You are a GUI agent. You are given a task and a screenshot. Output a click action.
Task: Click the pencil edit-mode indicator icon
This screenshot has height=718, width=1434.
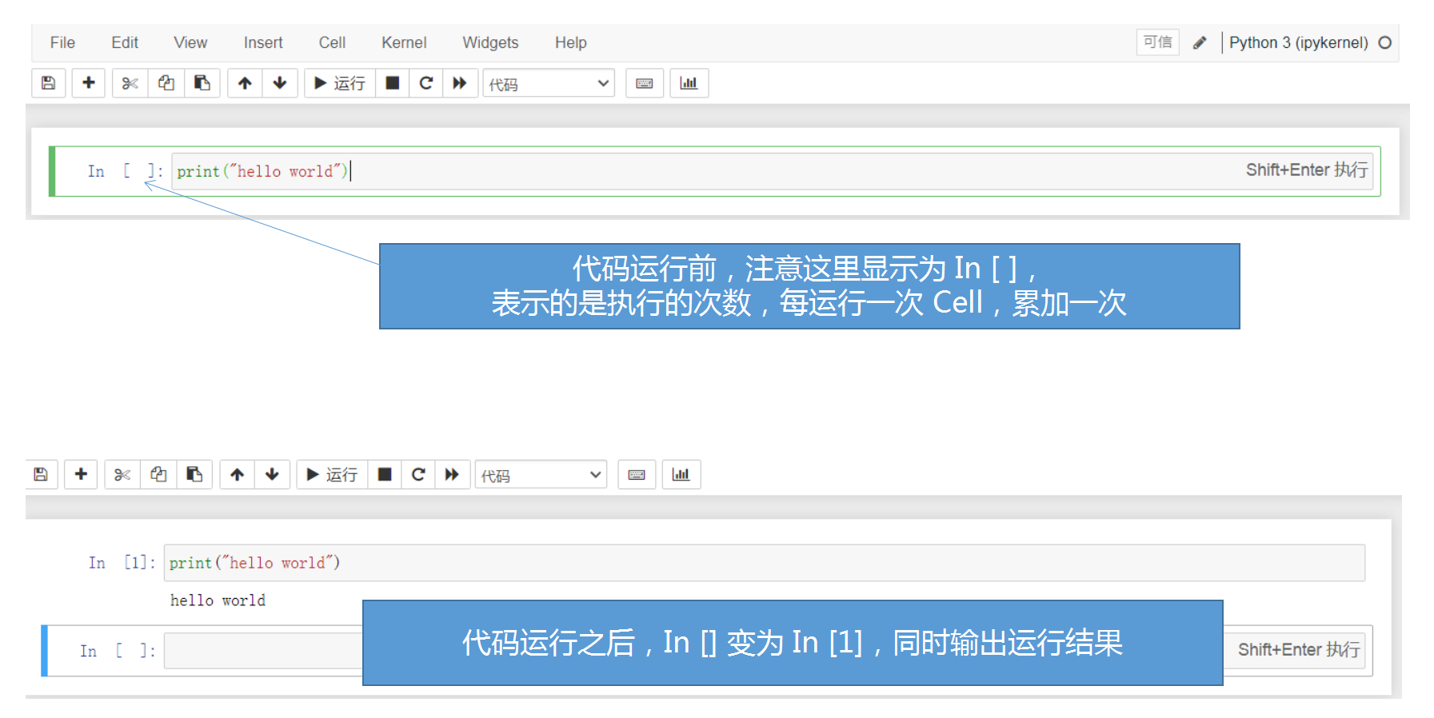point(1200,42)
